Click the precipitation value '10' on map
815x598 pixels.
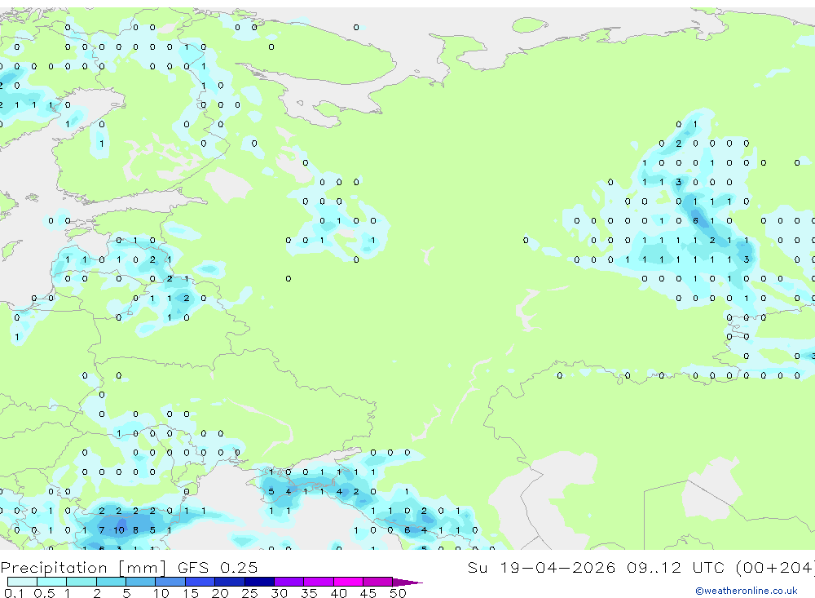pos(119,530)
